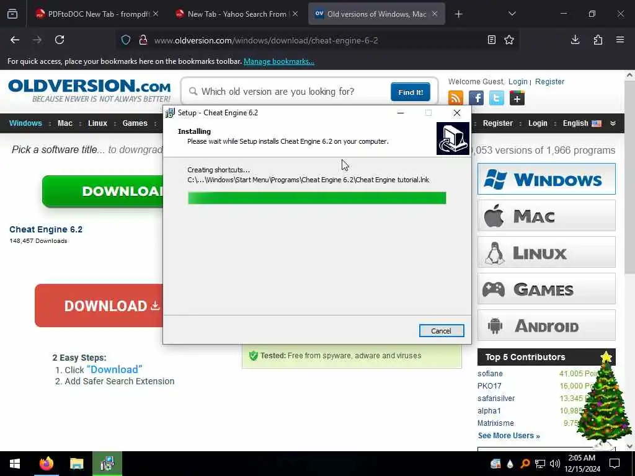Screen dimensions: 635x476
Task: Select the Mac platform button
Action: click(546, 216)
